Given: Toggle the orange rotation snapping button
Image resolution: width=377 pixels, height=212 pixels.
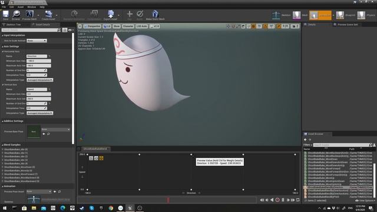Looking at the screenshot, I should coord(266,26).
